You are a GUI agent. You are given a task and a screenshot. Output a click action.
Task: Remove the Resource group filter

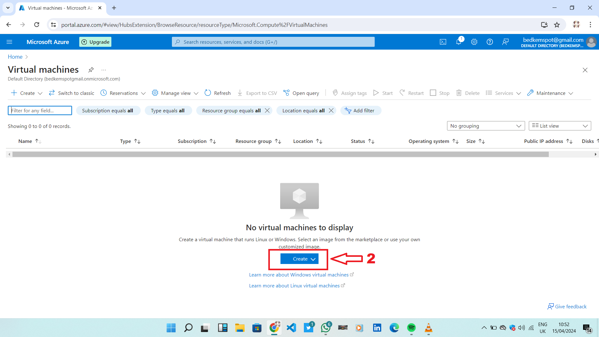pyautogui.click(x=267, y=110)
